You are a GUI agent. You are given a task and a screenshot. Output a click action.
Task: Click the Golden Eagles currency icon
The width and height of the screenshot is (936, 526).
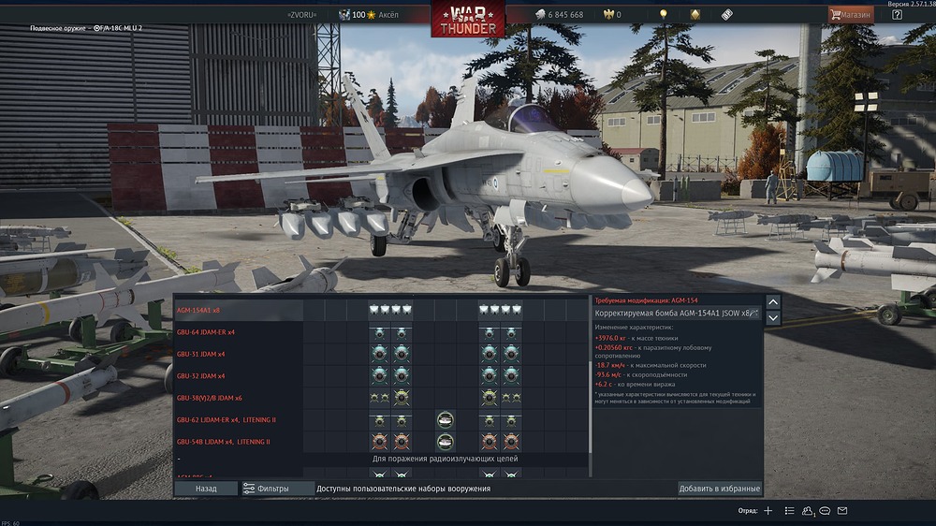click(608, 14)
